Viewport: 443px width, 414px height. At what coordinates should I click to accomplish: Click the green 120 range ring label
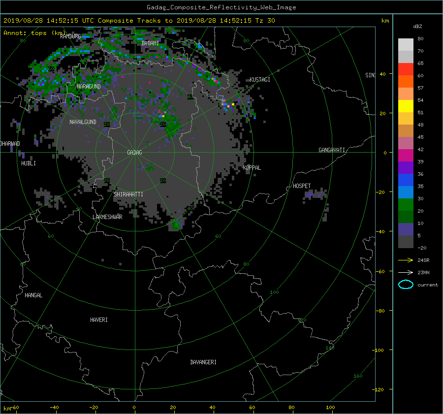click(x=302, y=320)
